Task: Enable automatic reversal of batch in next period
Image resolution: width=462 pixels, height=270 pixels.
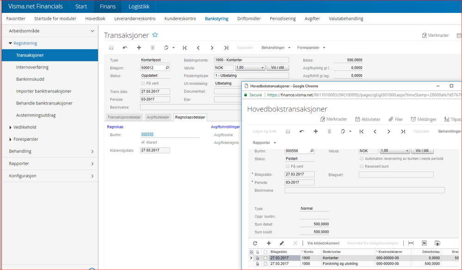Action: tap(362, 158)
